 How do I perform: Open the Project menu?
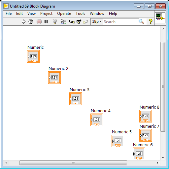click(x=46, y=14)
